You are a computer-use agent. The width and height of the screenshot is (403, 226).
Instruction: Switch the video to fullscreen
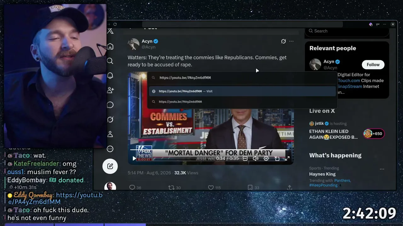tap(287, 159)
